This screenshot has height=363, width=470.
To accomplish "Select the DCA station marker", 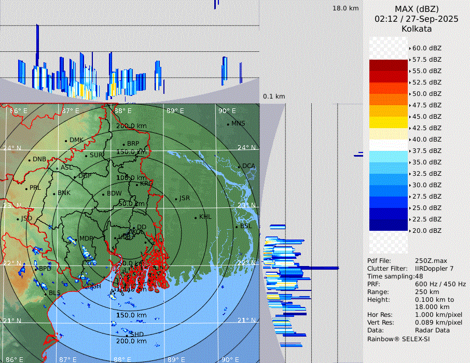I will (239, 166).
